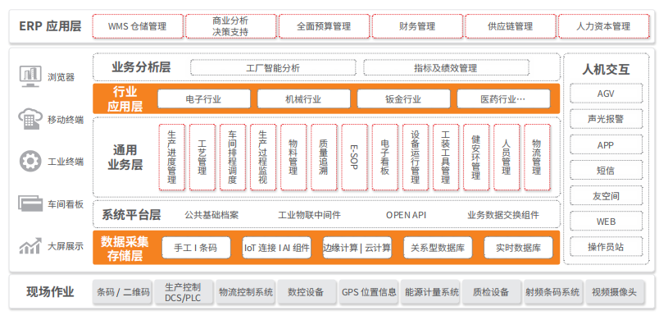The image size is (668, 320).
Task: Click the industrial terminal gear icon
Action: click(x=30, y=162)
